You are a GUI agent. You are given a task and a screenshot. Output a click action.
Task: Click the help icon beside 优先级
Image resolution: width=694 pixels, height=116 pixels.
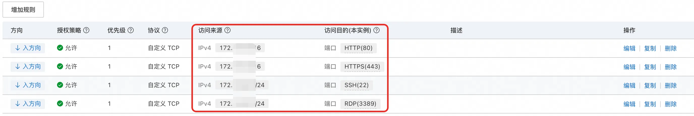pyautogui.click(x=131, y=30)
